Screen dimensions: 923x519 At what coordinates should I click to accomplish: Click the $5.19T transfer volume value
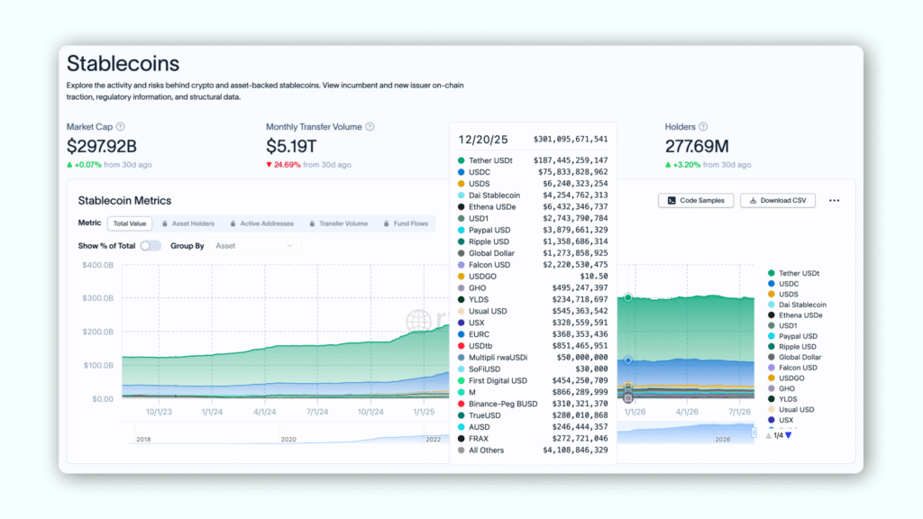click(x=291, y=146)
